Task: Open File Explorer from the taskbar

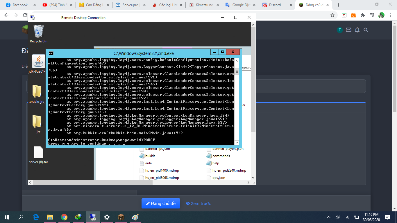Action: (50, 217)
